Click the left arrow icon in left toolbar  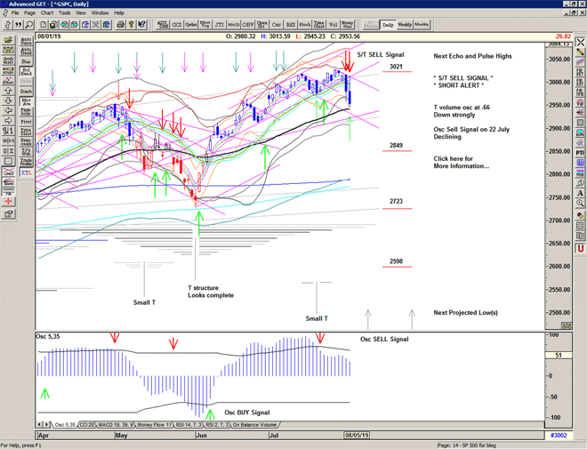tap(8, 111)
